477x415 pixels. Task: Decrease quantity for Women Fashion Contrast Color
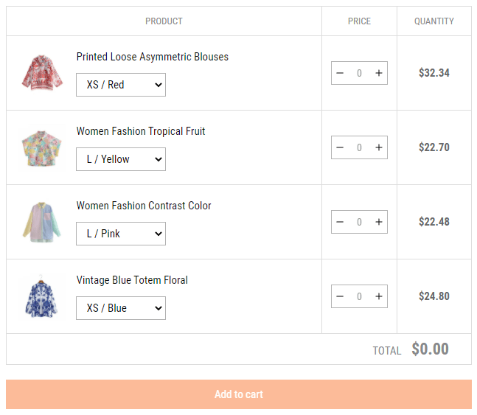point(340,222)
